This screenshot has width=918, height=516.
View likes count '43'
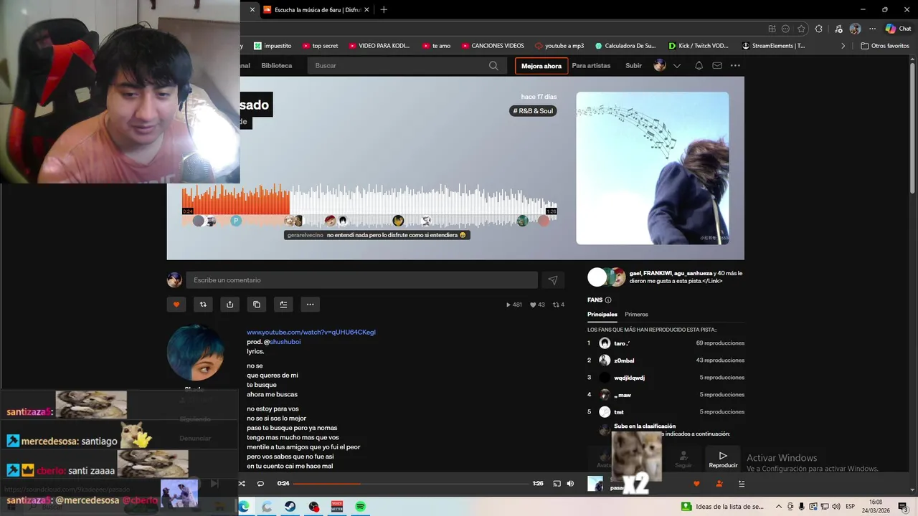coord(537,305)
